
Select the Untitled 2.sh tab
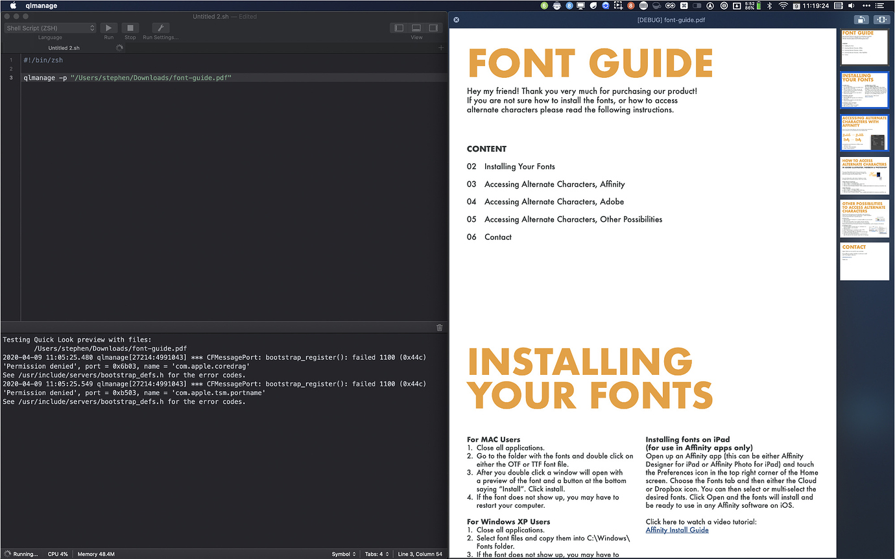(64, 48)
